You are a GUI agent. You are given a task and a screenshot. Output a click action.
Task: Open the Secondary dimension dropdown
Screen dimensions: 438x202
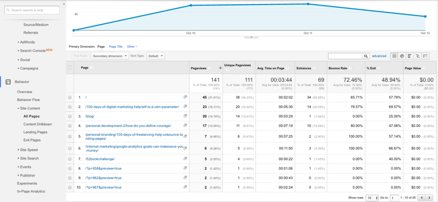[110, 56]
